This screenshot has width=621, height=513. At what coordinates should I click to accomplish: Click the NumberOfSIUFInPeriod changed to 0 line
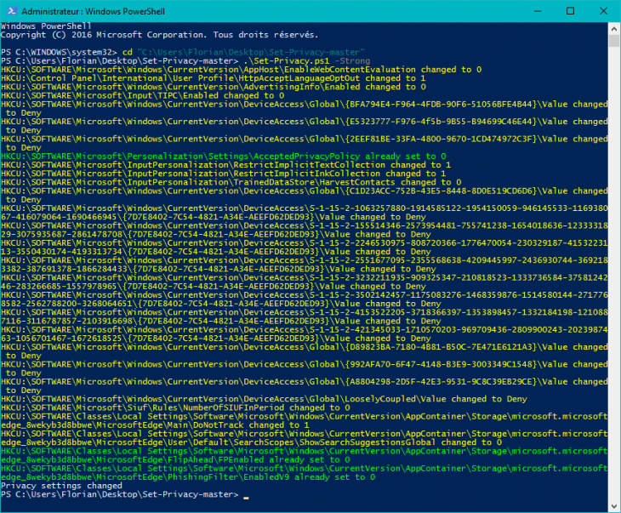(x=175, y=408)
